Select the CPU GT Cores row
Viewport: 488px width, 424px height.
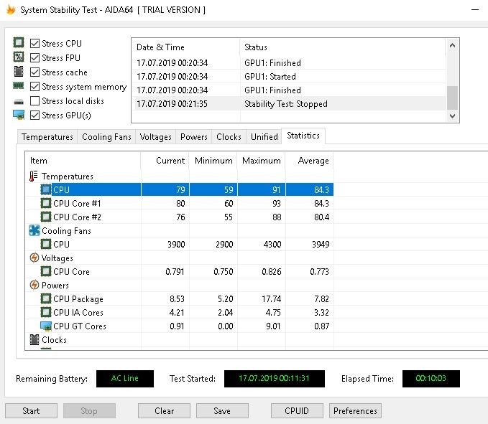point(180,326)
